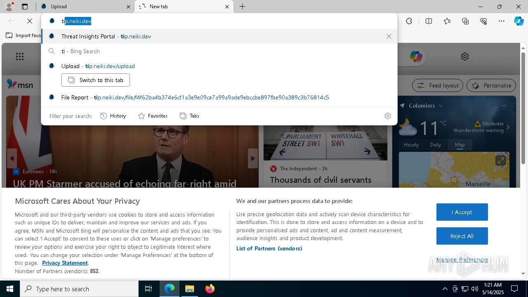
Task: Open the tab actions menu icon
Action: click(x=25, y=7)
